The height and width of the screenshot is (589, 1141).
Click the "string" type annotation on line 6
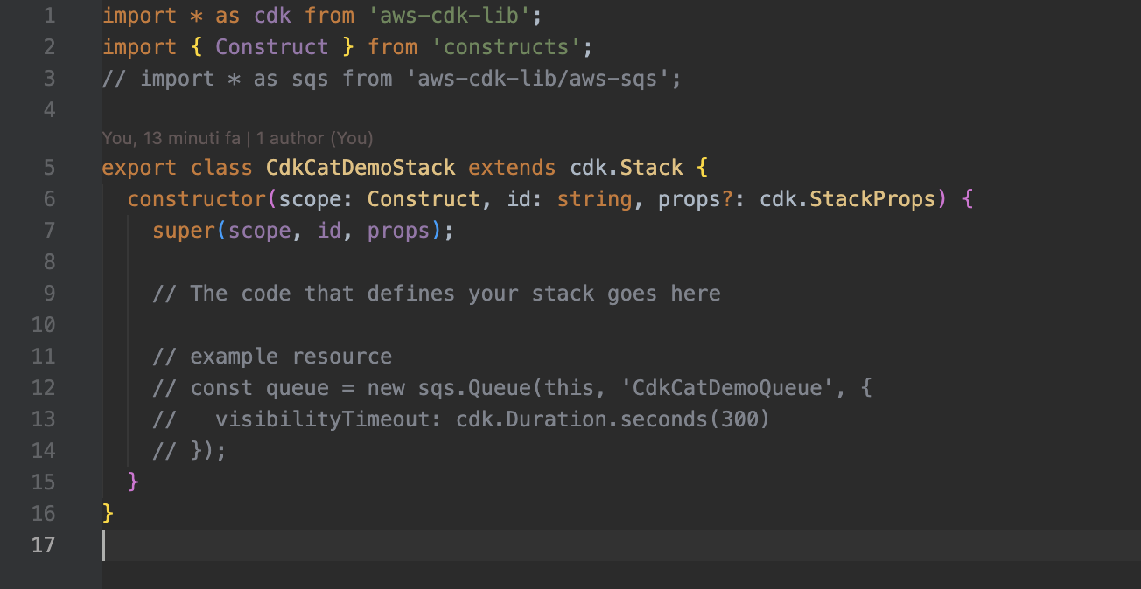click(594, 199)
